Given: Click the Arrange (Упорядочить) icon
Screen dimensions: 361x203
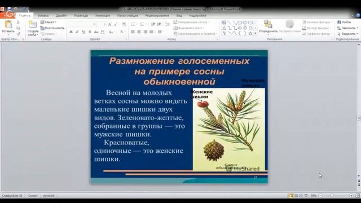Looking at the screenshot, I should (268, 24).
